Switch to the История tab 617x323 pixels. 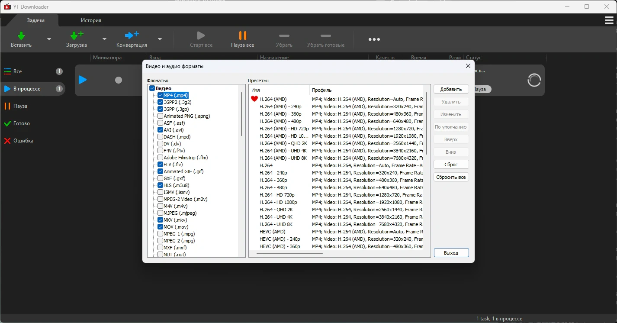(x=91, y=20)
